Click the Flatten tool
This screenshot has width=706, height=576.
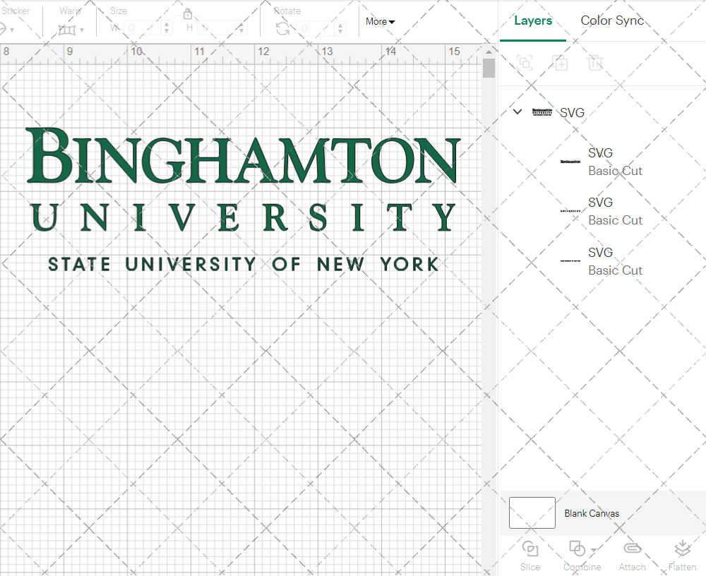click(682, 556)
